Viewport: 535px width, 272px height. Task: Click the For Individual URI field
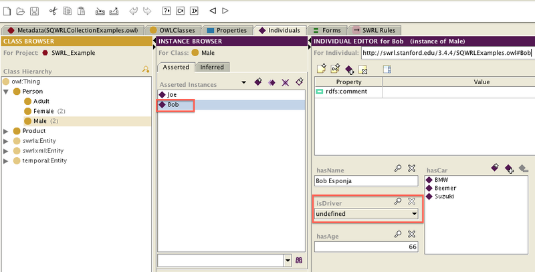pos(447,53)
